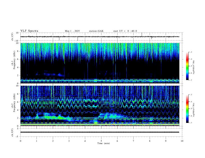The width and height of the screenshot is (205, 158).
Task: Click the "10" tick on the time axis
Action: tap(182, 141)
